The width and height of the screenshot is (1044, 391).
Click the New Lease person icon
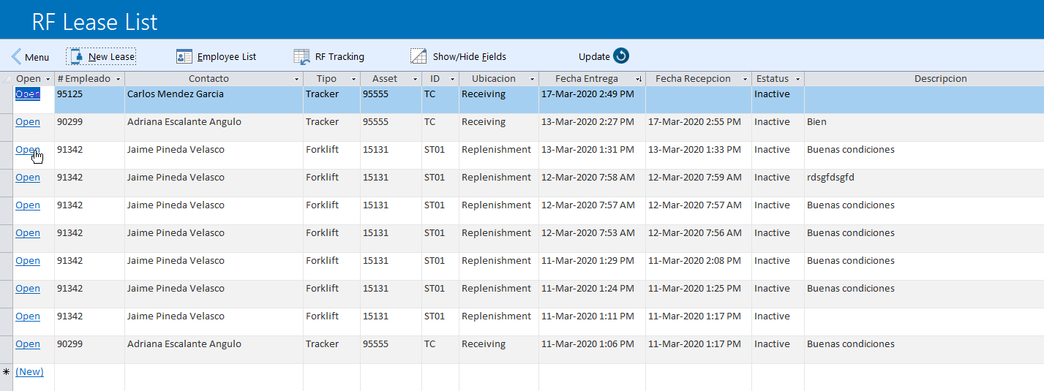pyautogui.click(x=76, y=56)
